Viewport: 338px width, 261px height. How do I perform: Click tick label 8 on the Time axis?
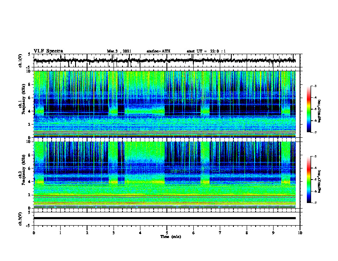pyautogui.click(x=247, y=233)
